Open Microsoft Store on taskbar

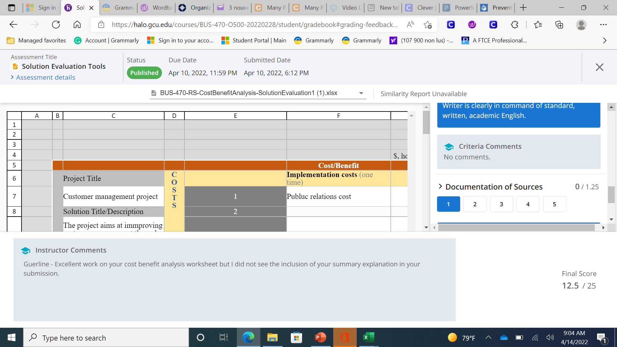[x=296, y=337]
